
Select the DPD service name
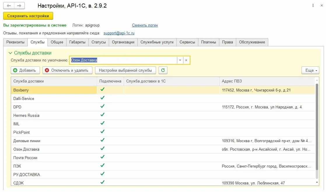[17, 107]
